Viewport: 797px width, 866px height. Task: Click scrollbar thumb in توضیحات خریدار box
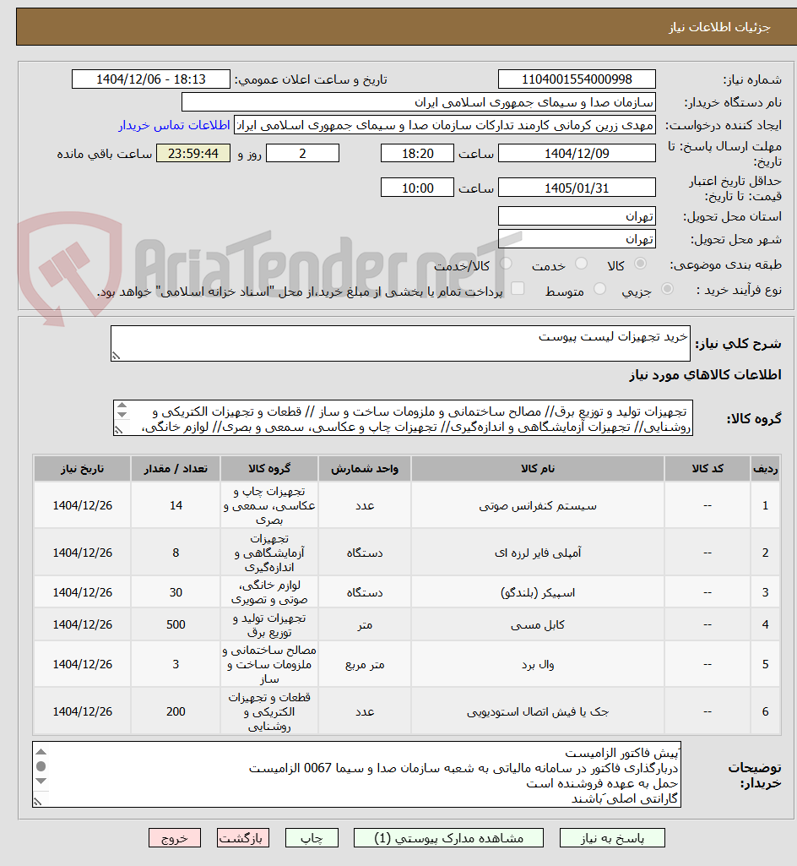point(41,766)
